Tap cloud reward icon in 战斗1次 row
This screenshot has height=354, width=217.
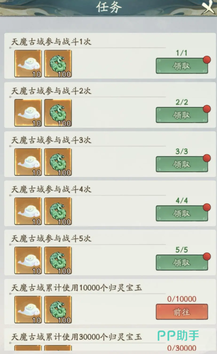tap(28, 64)
